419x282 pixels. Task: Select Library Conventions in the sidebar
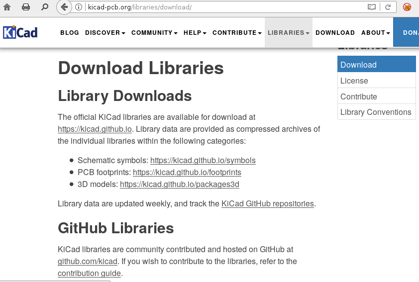[377, 112]
